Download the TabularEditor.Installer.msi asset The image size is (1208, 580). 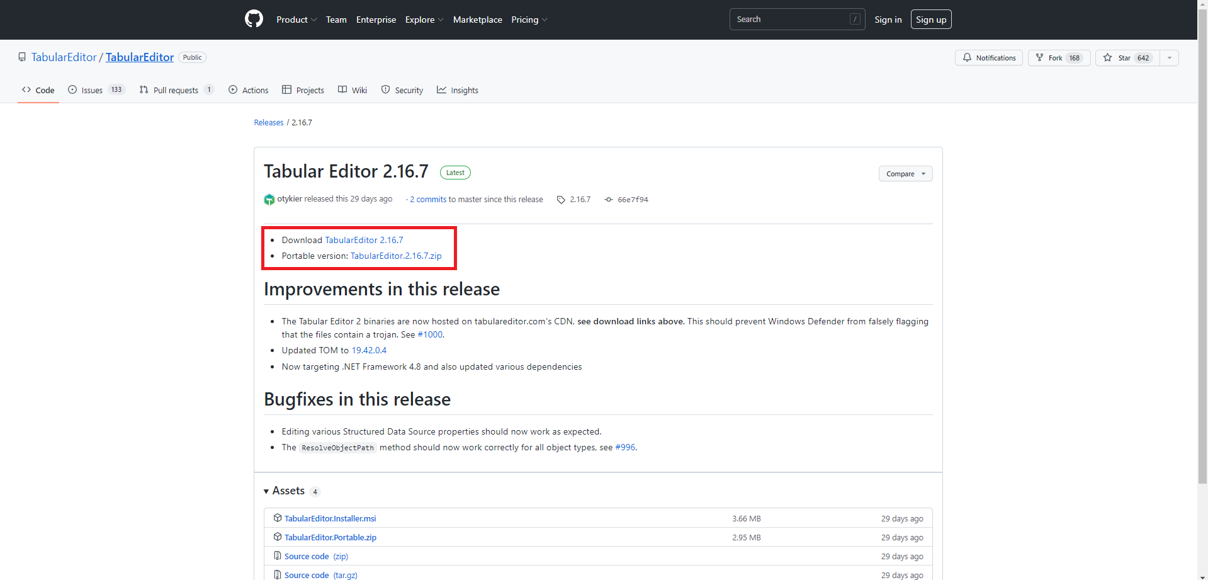point(330,519)
